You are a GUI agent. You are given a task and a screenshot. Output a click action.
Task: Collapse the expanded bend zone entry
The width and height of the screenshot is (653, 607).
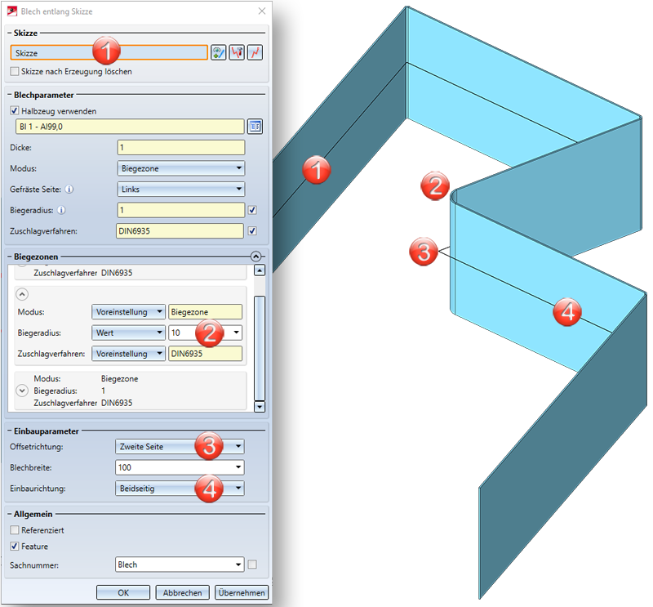point(22,294)
